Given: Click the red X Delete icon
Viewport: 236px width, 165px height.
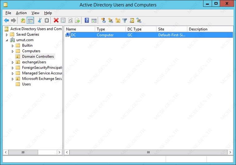Looking at the screenshot, I should [56, 20].
